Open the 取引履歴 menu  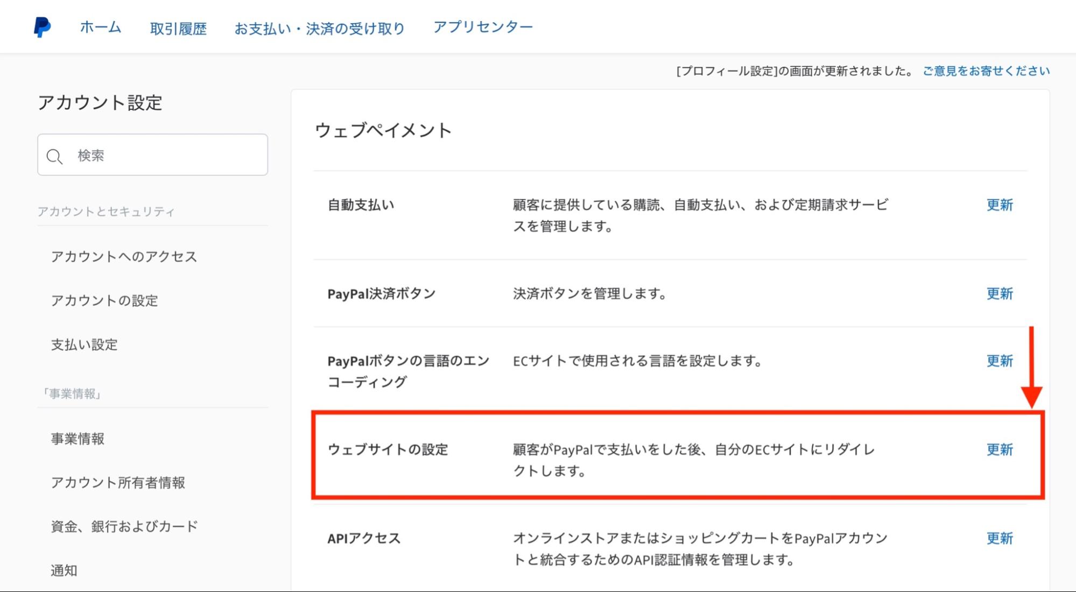178,29
